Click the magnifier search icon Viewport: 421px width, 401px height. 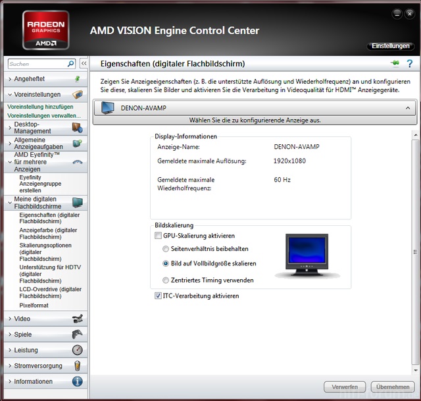click(x=71, y=64)
